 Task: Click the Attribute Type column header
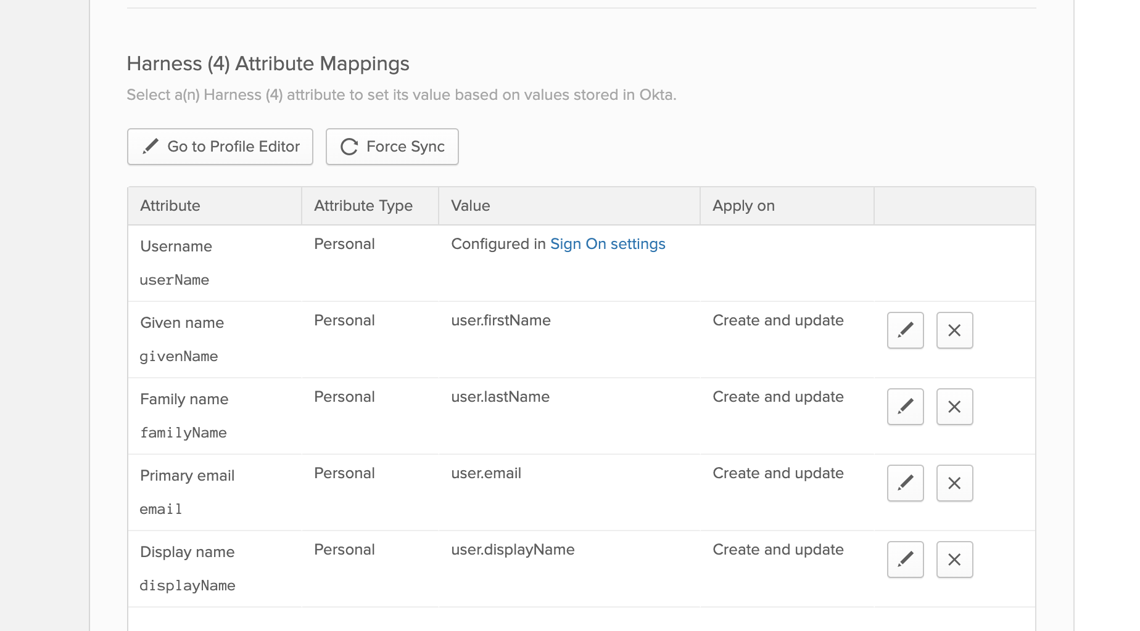point(370,206)
